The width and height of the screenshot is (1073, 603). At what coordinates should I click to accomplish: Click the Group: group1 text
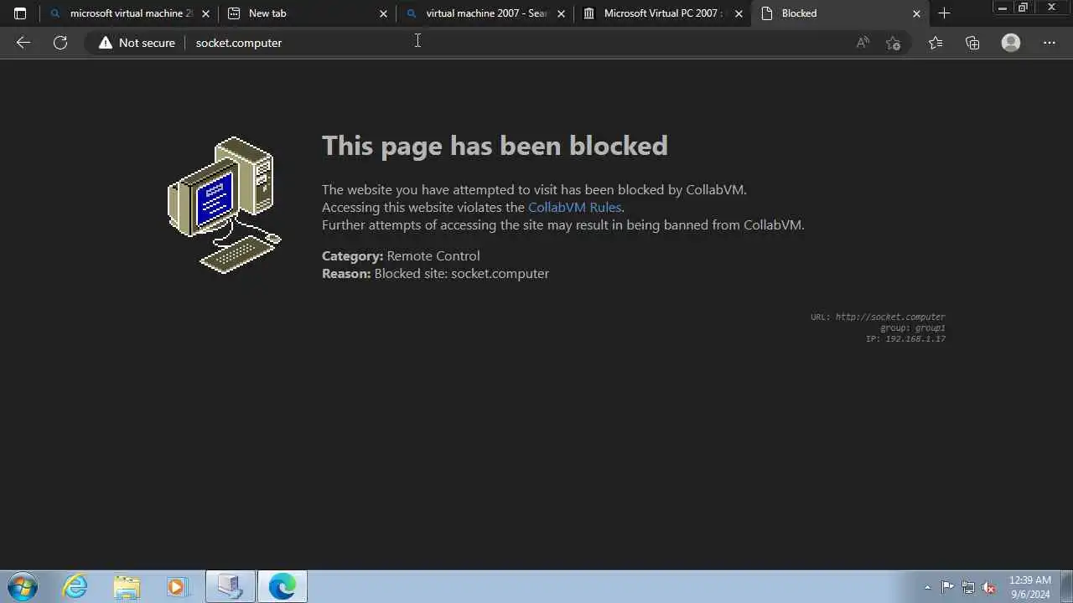point(913,327)
